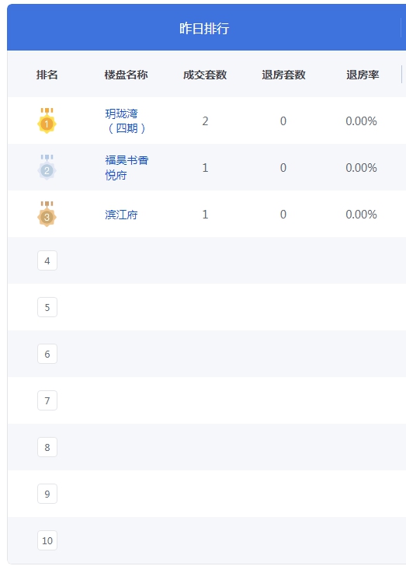Open the 滨江府 property link
406x580 pixels.
pos(121,215)
